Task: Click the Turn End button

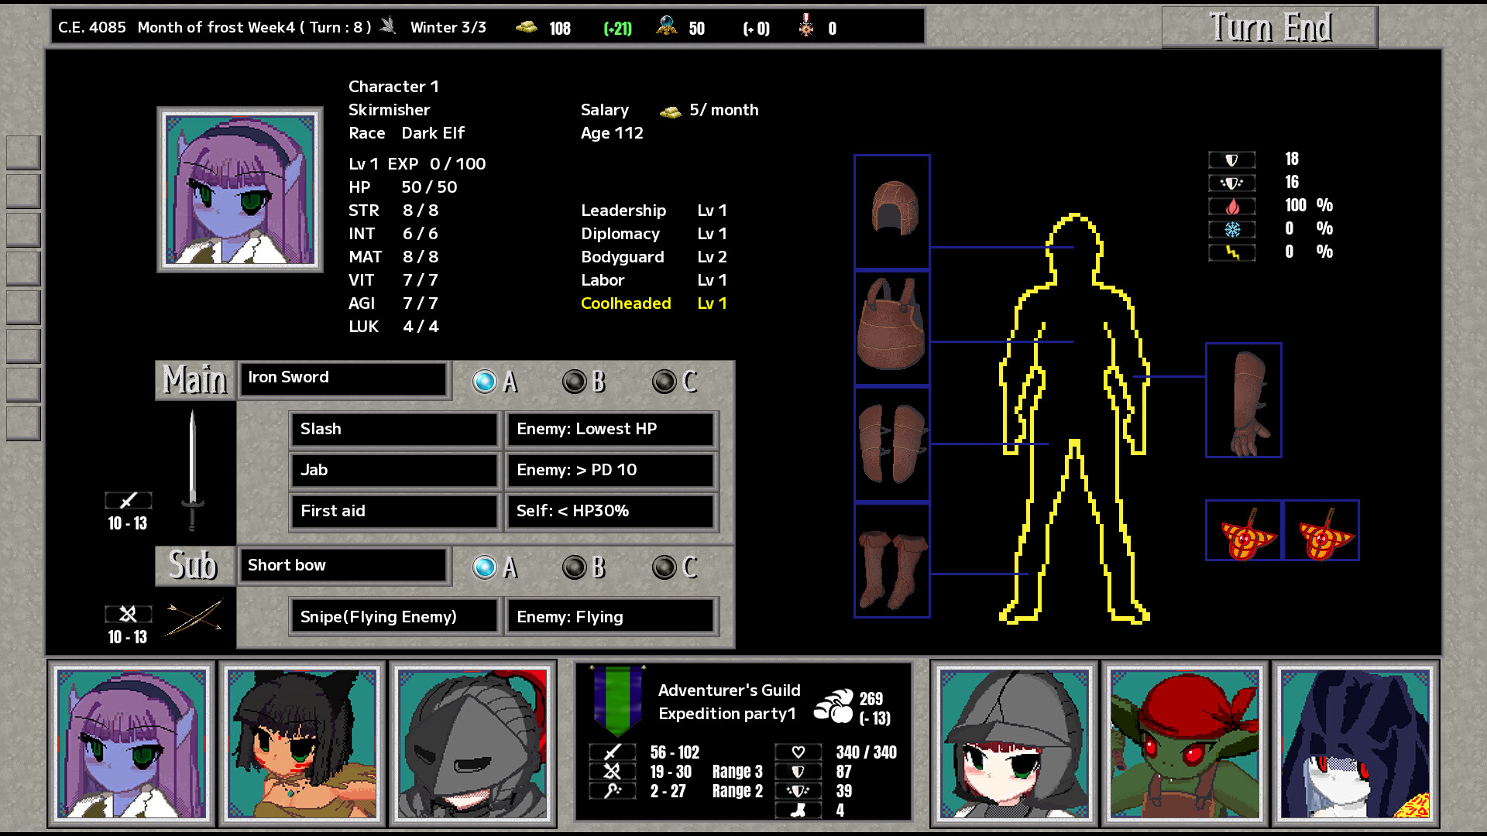Action: (1270, 28)
